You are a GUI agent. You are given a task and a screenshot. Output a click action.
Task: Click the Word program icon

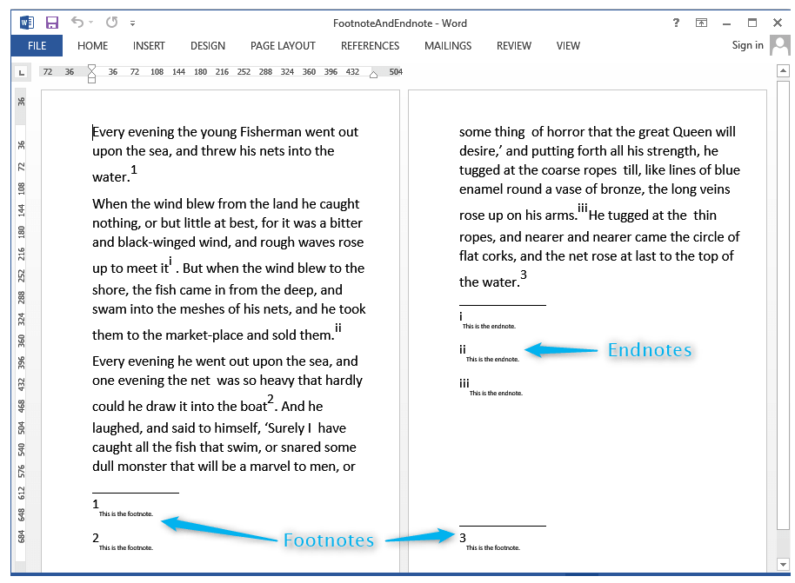[27, 22]
